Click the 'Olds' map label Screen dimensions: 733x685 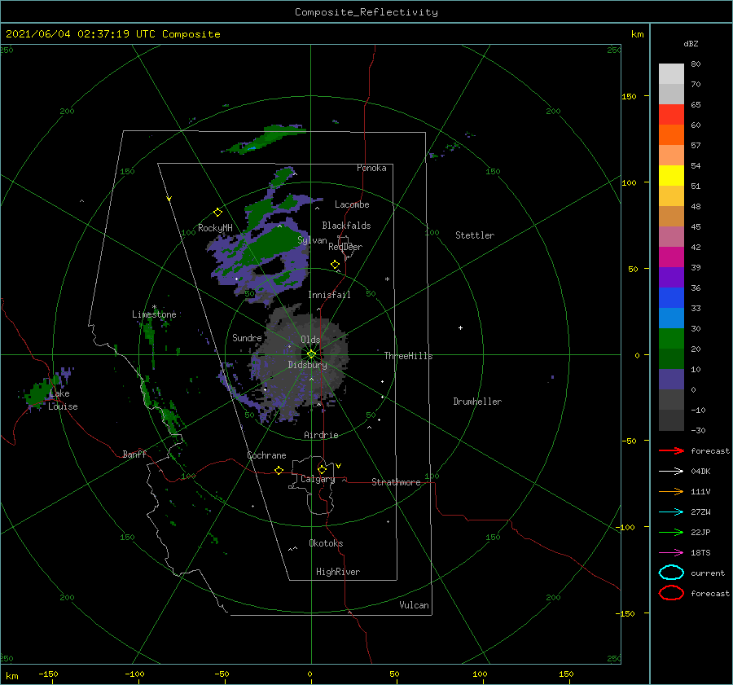[310, 340]
